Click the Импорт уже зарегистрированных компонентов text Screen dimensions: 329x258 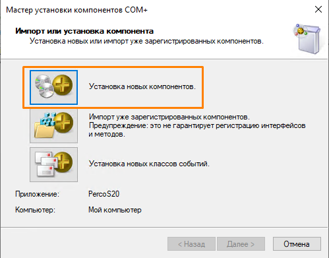169,117
